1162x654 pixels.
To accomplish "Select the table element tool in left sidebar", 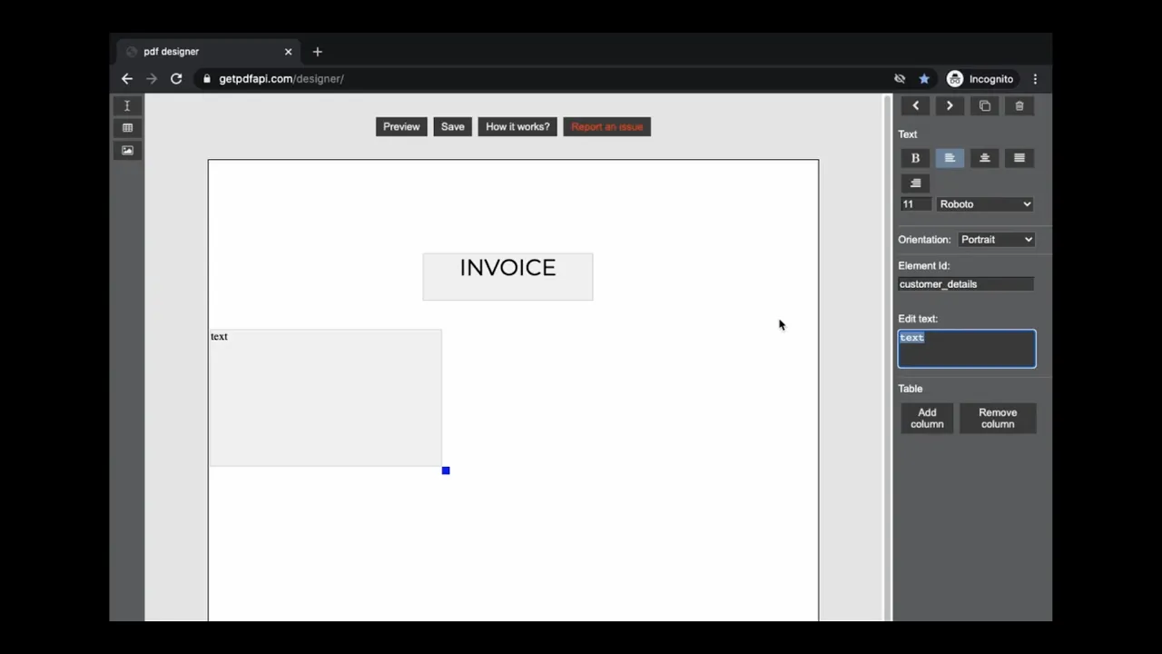I will [x=127, y=128].
